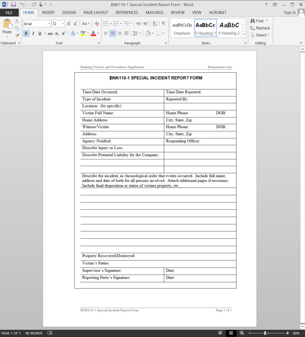
Task: Click the zoom slider handle
Action: 265,333
